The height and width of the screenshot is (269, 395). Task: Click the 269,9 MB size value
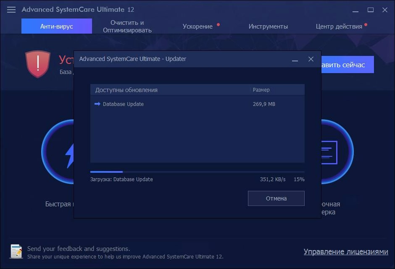(x=264, y=104)
